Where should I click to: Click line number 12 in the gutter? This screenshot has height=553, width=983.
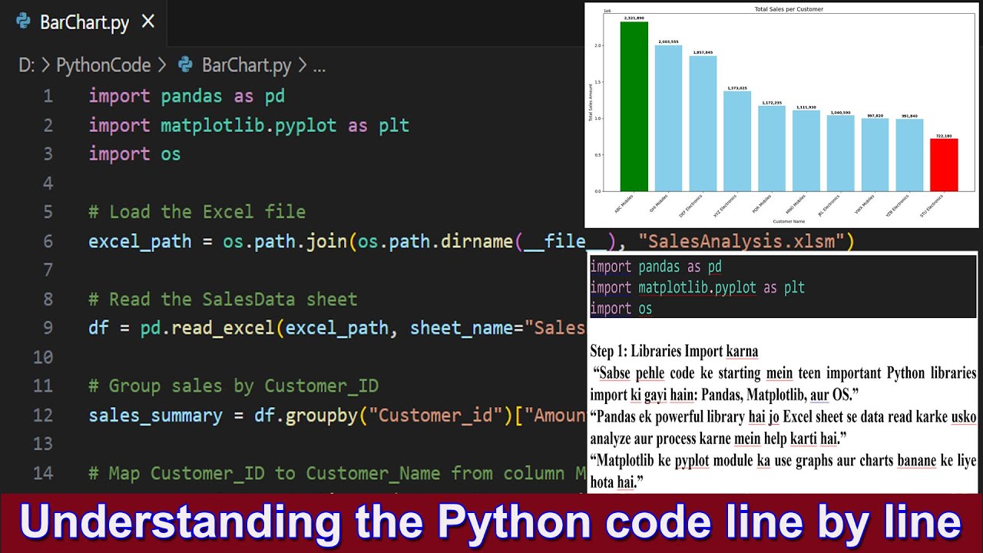[42, 416]
